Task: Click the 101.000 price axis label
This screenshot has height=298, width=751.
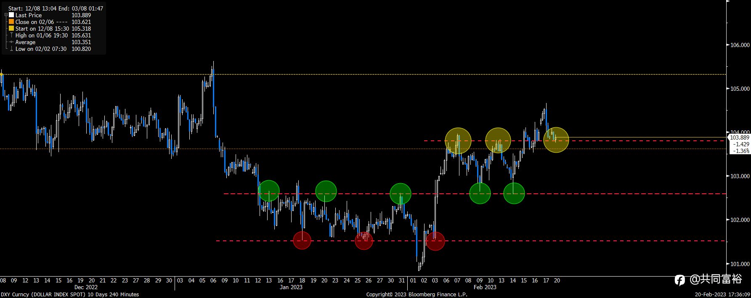Action: pyautogui.click(x=740, y=264)
